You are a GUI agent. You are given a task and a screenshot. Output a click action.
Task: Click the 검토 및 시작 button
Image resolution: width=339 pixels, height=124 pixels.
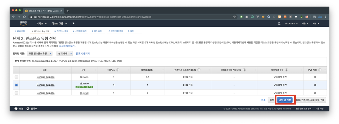pyautogui.click(x=285, y=100)
